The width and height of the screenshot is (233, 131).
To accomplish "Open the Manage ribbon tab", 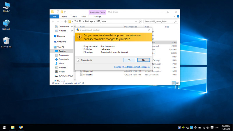I will (97, 17).
